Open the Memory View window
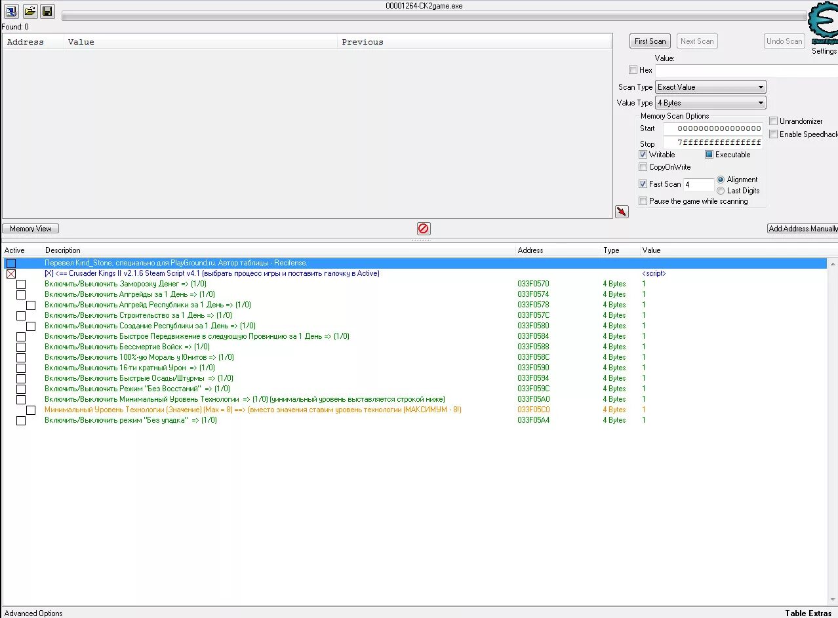Viewport: 838px width, 618px height. click(x=31, y=229)
